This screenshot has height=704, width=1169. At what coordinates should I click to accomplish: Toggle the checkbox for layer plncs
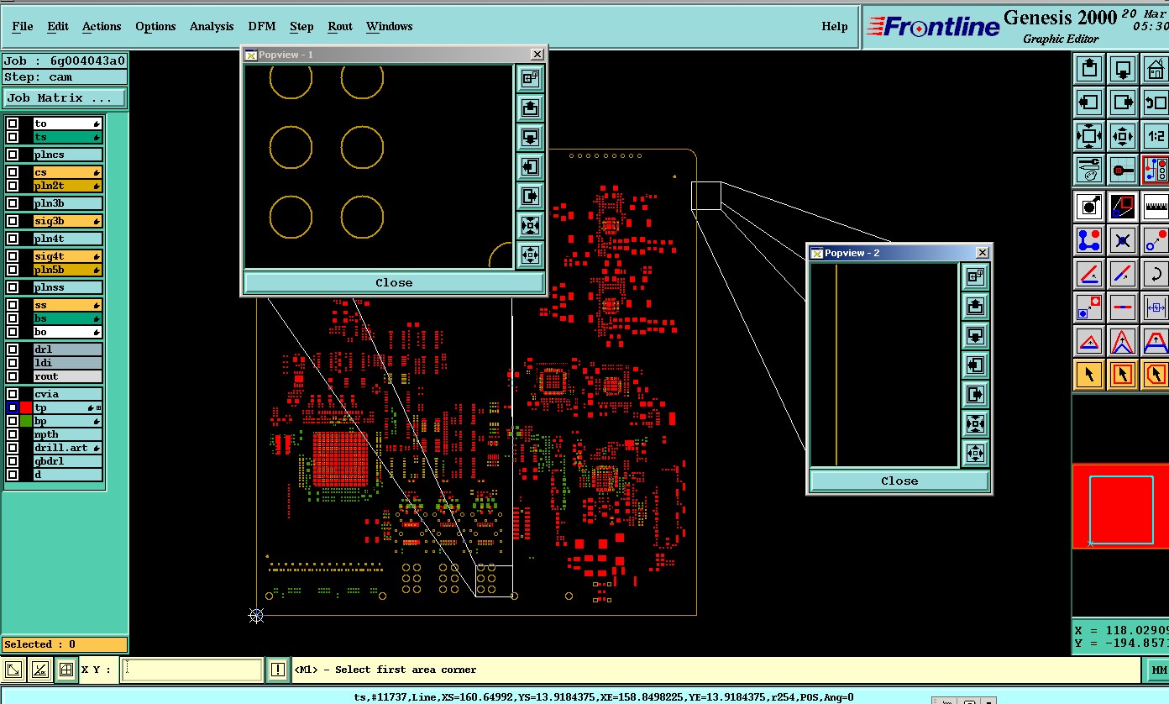coord(13,155)
